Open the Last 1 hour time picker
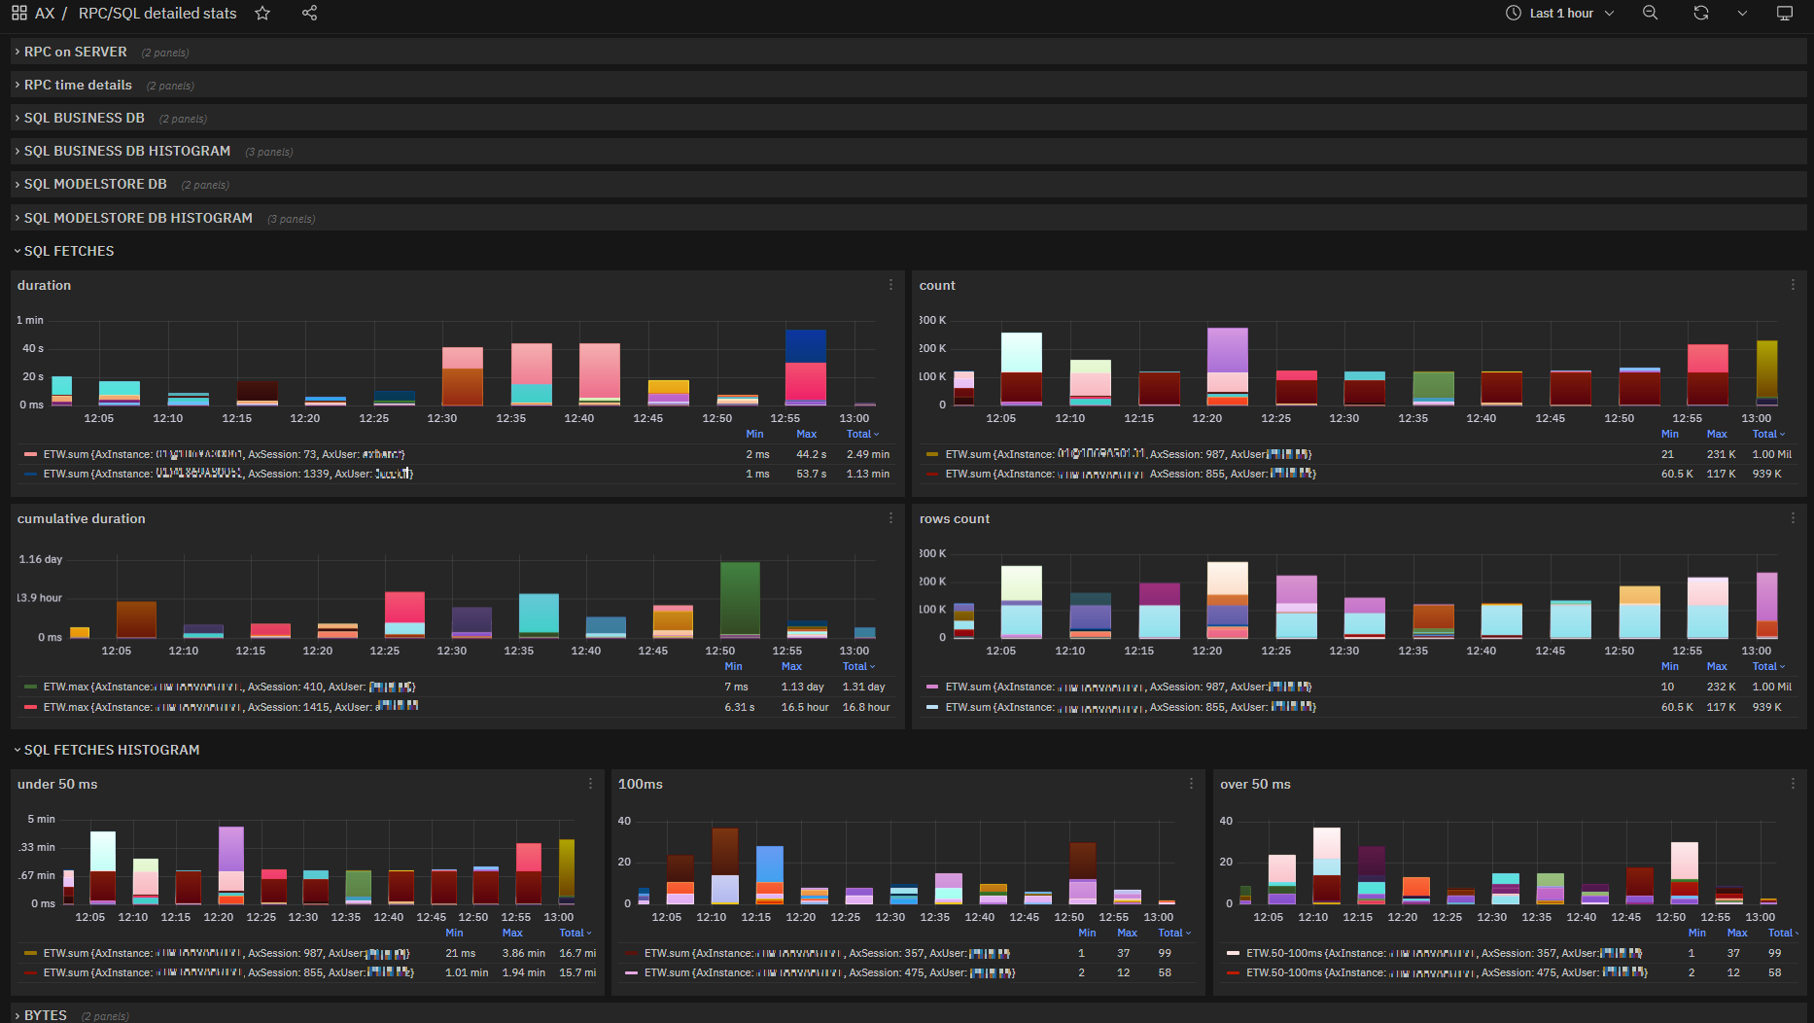This screenshot has width=1814, height=1023. 1560,13
